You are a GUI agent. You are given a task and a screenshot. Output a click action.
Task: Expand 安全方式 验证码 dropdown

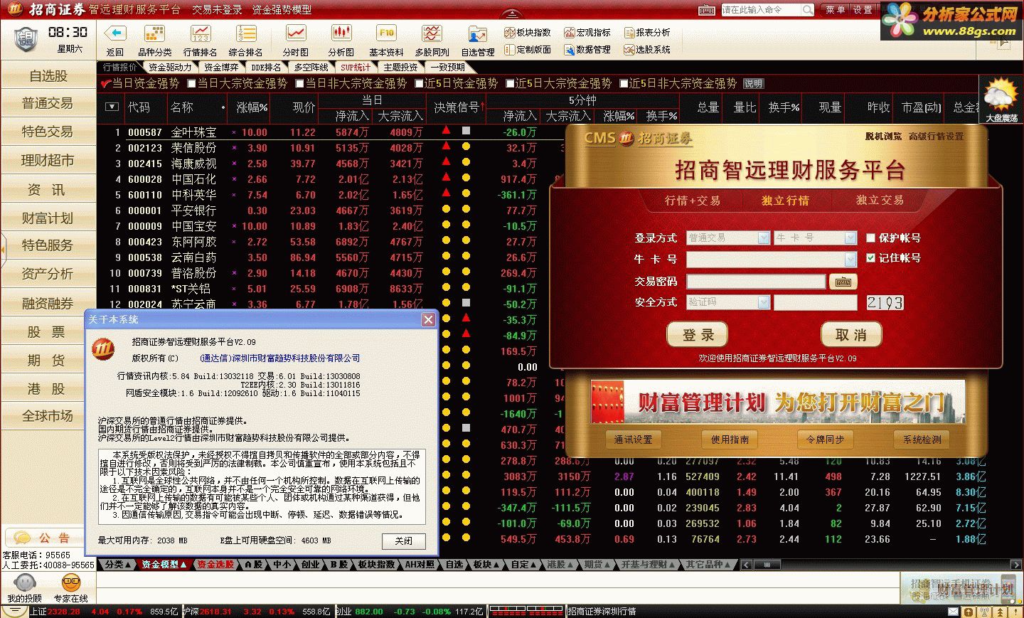(x=764, y=302)
